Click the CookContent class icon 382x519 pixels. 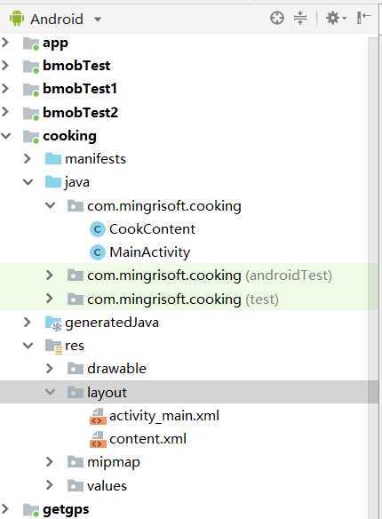(98, 229)
